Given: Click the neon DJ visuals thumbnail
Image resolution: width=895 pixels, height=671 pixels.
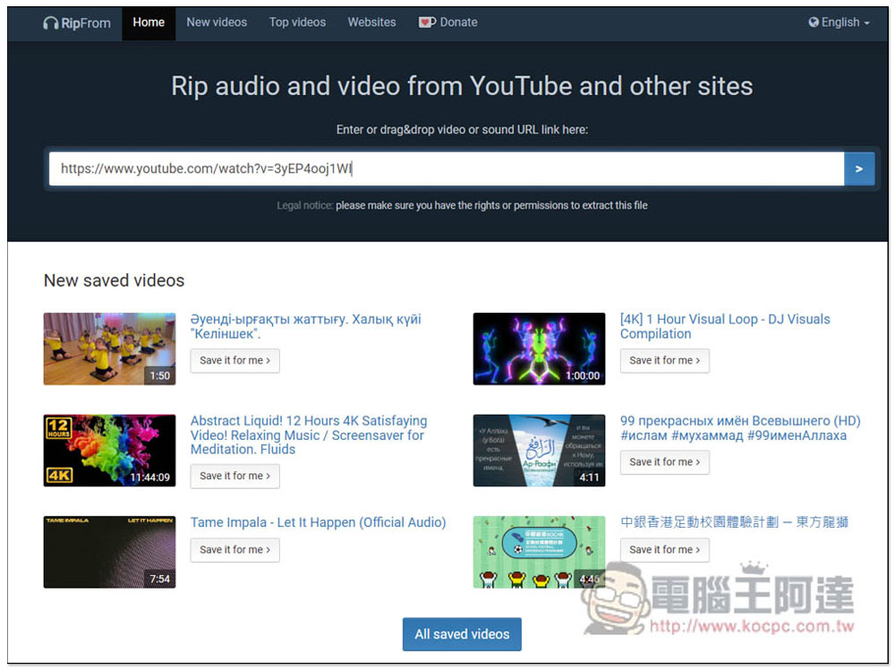Looking at the screenshot, I should [539, 348].
